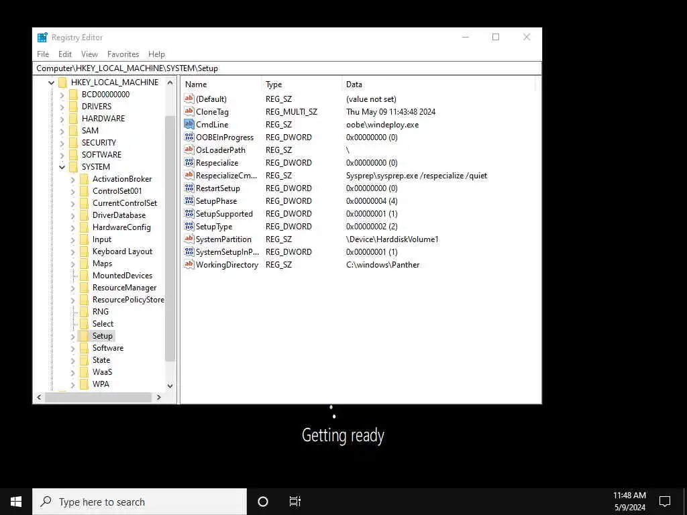Viewport: 687px width, 515px height.
Task: Click the SetupPhase DWORD icon
Action: [x=189, y=201]
